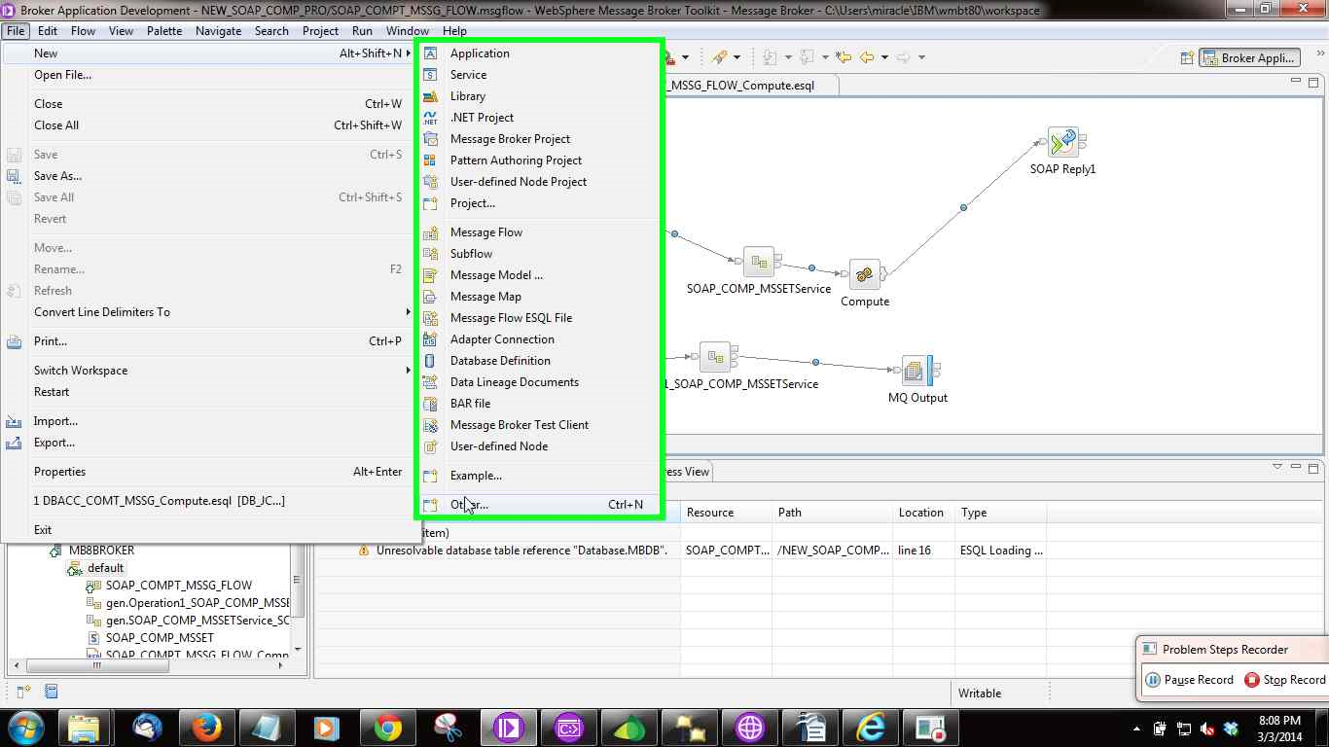This screenshot has height=747, width=1329.
Task: Open Back history dropdown arrow
Action: pyautogui.click(x=884, y=57)
